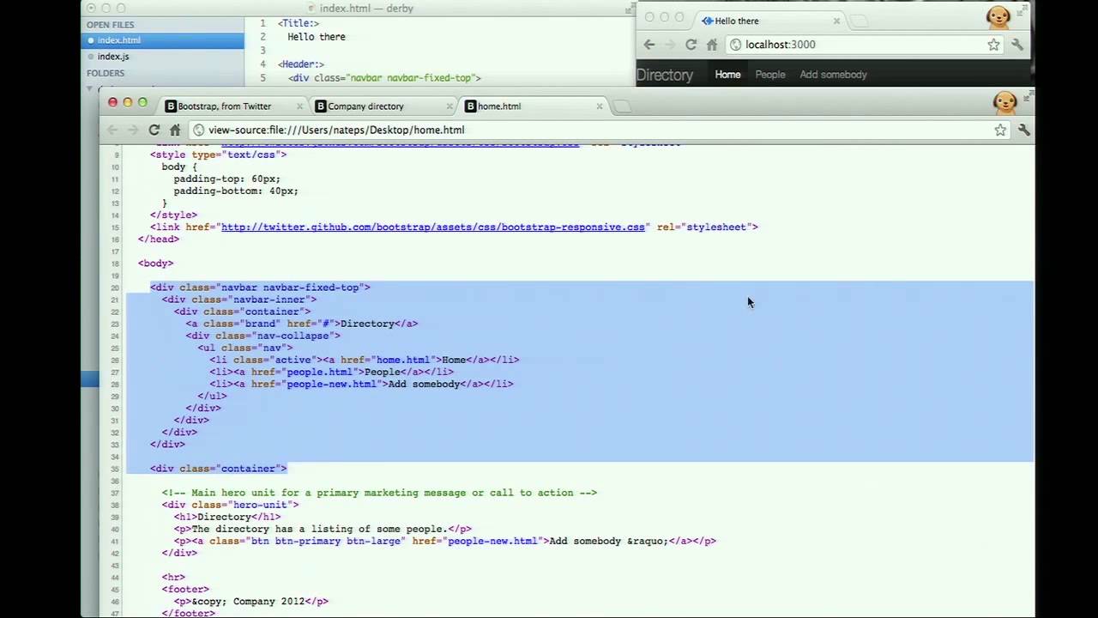Image resolution: width=1098 pixels, height=618 pixels.
Task: Click Directory brand in localhost page
Action: 665,75
